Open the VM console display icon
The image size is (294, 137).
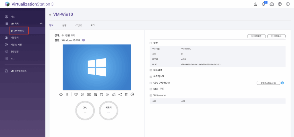click(x=76, y=94)
